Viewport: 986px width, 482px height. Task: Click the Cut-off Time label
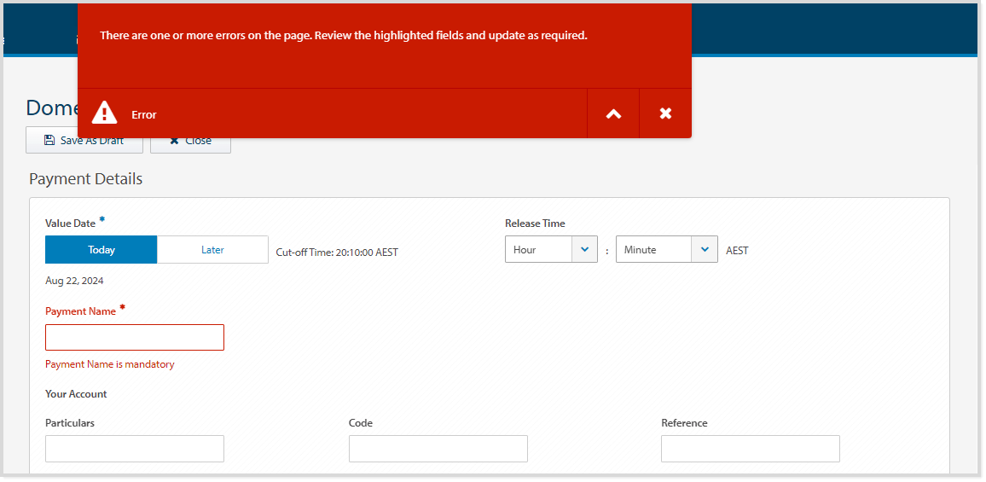[x=337, y=253]
